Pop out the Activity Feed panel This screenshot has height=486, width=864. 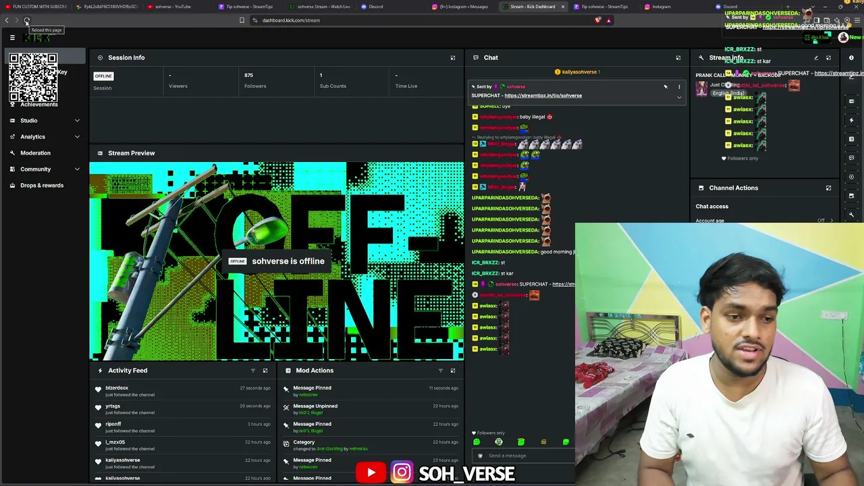(x=265, y=371)
